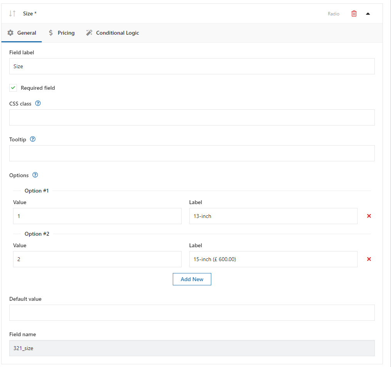Click the Radio field type label

333,14
